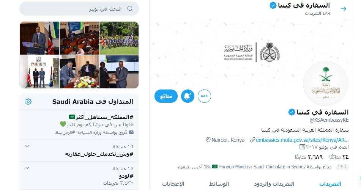361x190 pixels.
Task: Click the search magnifier icon
Action: (x=130, y=9)
